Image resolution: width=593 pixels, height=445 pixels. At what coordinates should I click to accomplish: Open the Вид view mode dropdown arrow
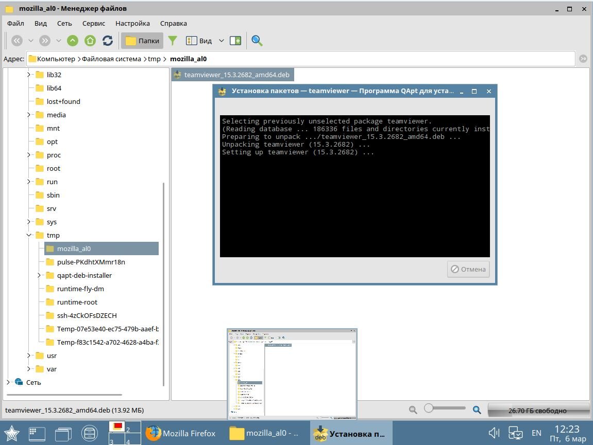tap(222, 41)
